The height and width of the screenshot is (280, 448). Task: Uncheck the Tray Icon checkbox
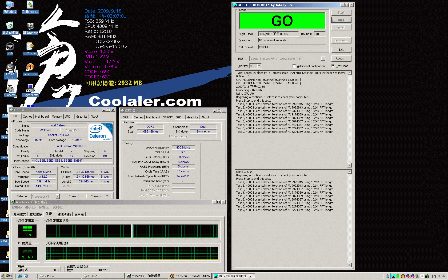pyautogui.click(x=333, y=66)
